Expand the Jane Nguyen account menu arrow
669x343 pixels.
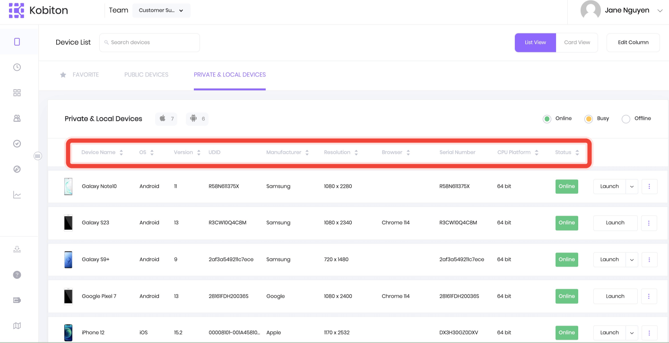point(660,10)
